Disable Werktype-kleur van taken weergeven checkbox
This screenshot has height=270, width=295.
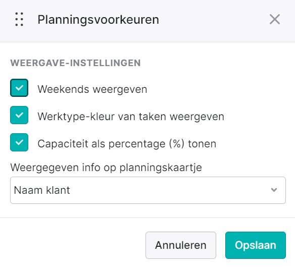tap(19, 115)
